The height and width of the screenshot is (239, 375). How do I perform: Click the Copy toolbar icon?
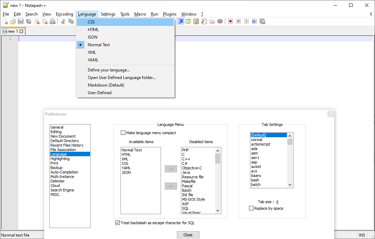point(71,21)
